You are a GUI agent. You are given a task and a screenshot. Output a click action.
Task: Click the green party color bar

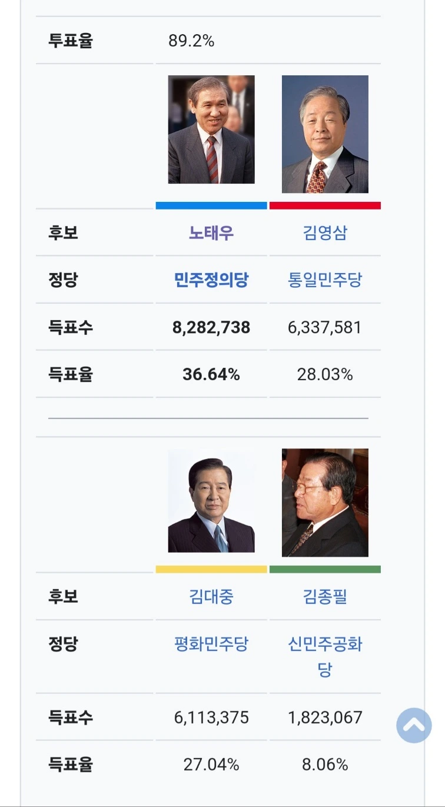(x=325, y=569)
